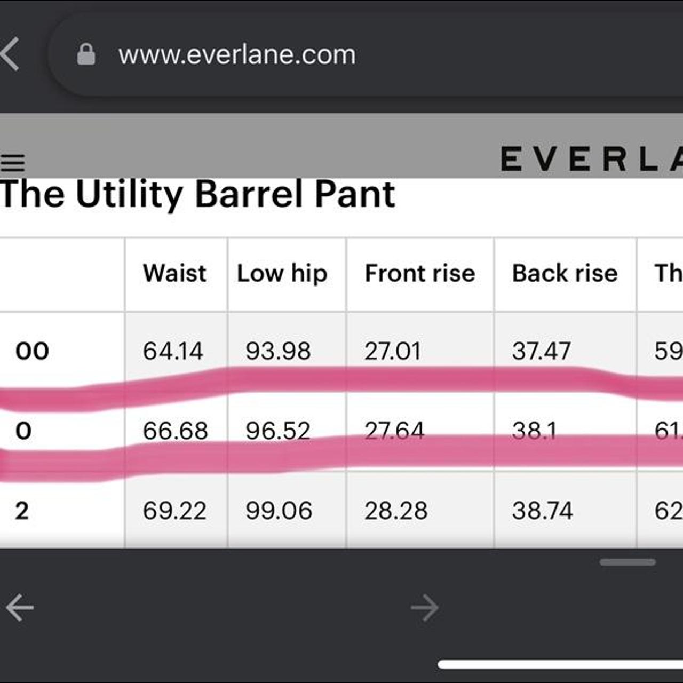The image size is (683, 683).
Task: Click the 64.14 waist cell
Action: coord(173,351)
